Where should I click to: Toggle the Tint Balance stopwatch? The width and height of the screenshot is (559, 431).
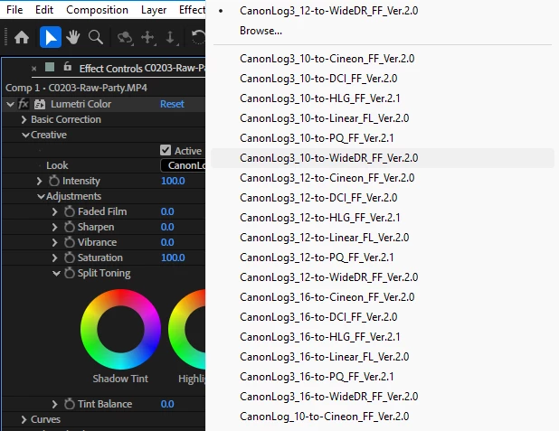tap(70, 404)
